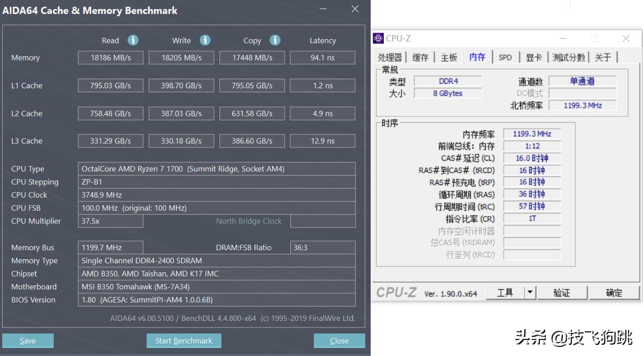This screenshot has height=356, width=643.
Task: Switch to the 缓存 (Caches) tab
Action: pos(420,57)
